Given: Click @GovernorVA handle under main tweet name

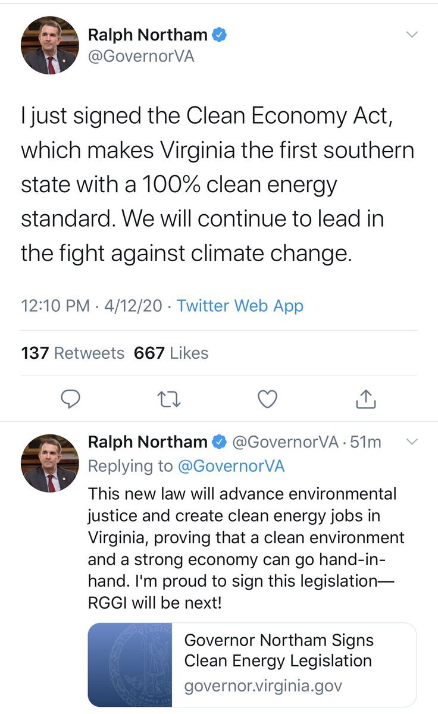Looking at the screenshot, I should [141, 57].
